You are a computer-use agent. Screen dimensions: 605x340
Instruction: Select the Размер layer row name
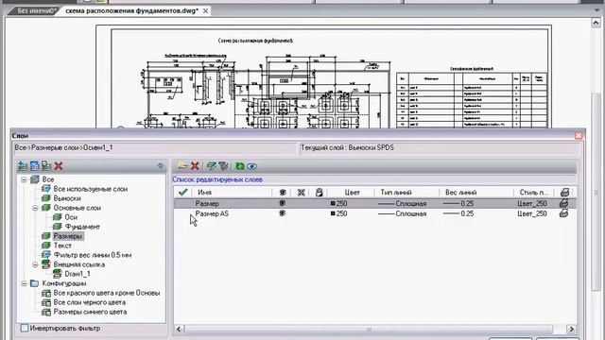click(207, 203)
